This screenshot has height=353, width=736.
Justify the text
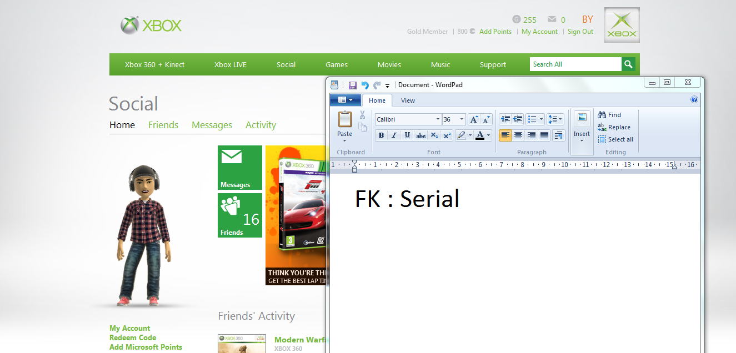click(544, 135)
